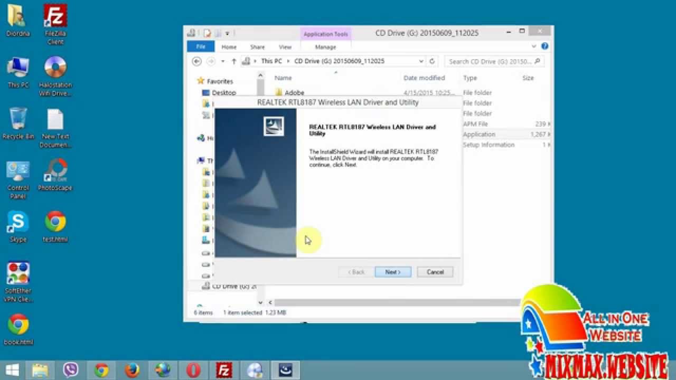Click the Windows Start button
The height and width of the screenshot is (380, 676).
coord(12,370)
